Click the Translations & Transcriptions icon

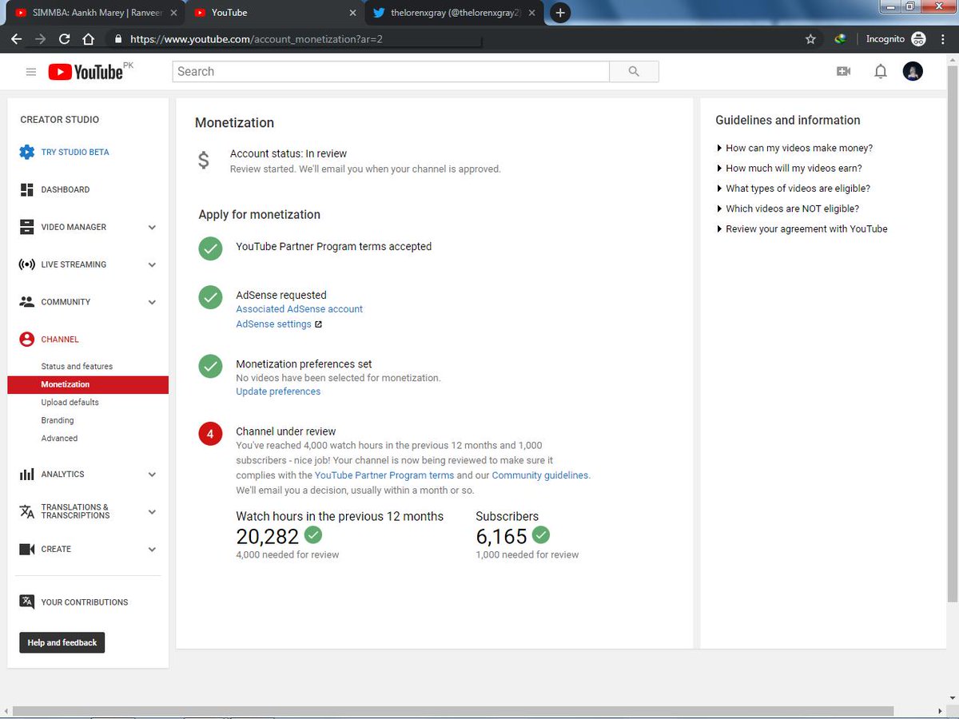[27, 511]
